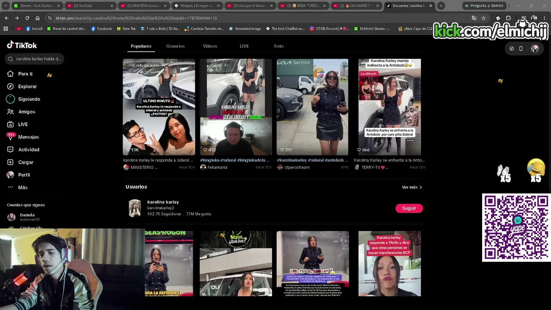Image resolution: width=551 pixels, height=310 pixels.
Task: Open the Amigos section
Action: pyautogui.click(x=26, y=112)
